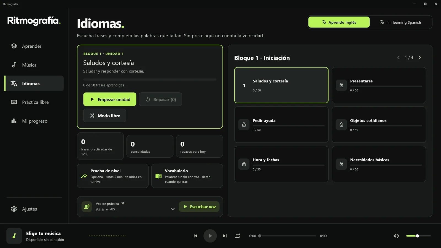
Task: Open Ajustes with the gear icon
Action: click(x=34, y=209)
